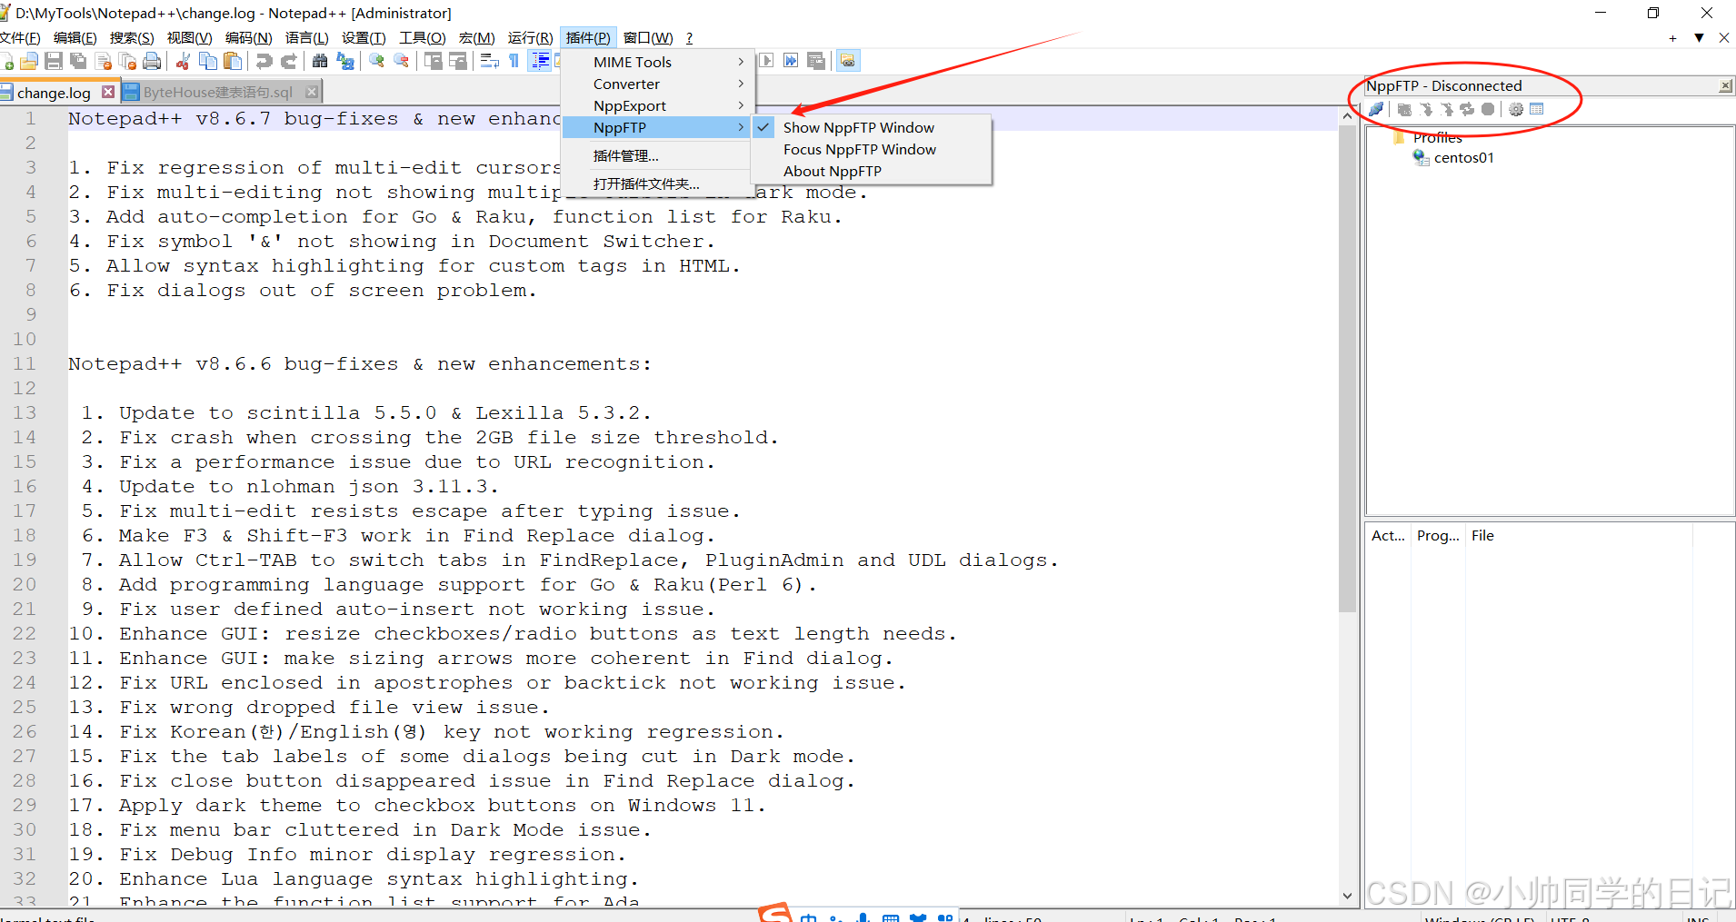Open the 运行(R) menu
The image size is (1736, 922).
tap(530, 37)
